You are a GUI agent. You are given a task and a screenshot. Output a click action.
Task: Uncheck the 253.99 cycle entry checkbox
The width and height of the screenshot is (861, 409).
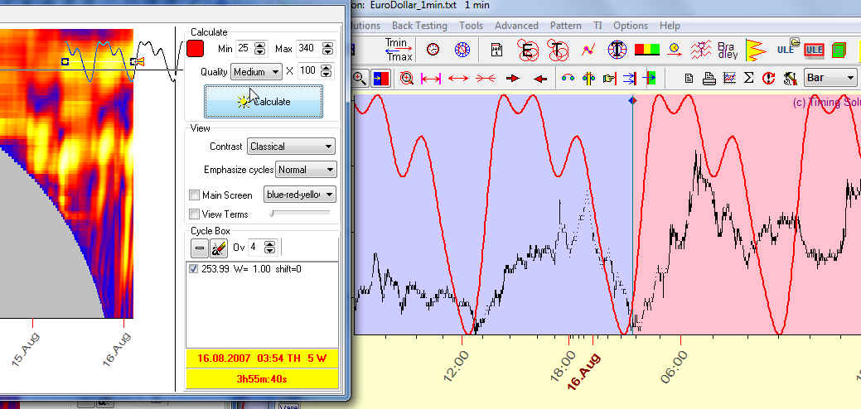pyautogui.click(x=193, y=269)
